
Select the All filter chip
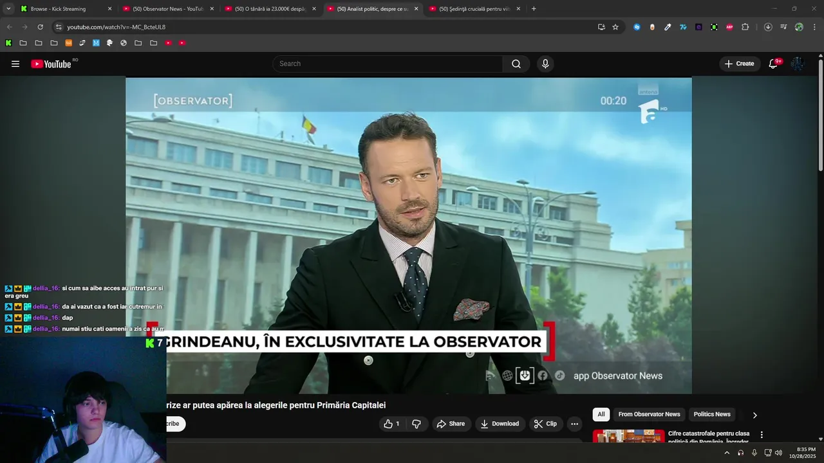click(601, 414)
